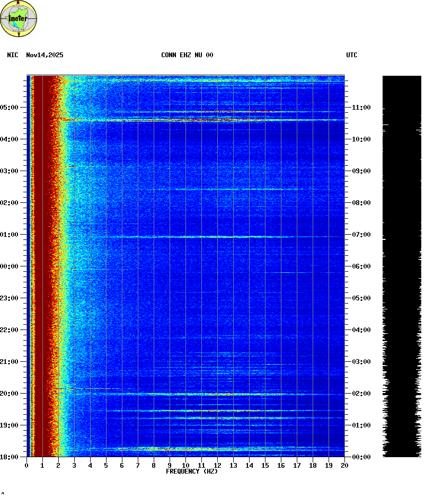This screenshot has height=499, width=425.
Task: Click the 1 Hz frequency tick label
Action: (42, 466)
